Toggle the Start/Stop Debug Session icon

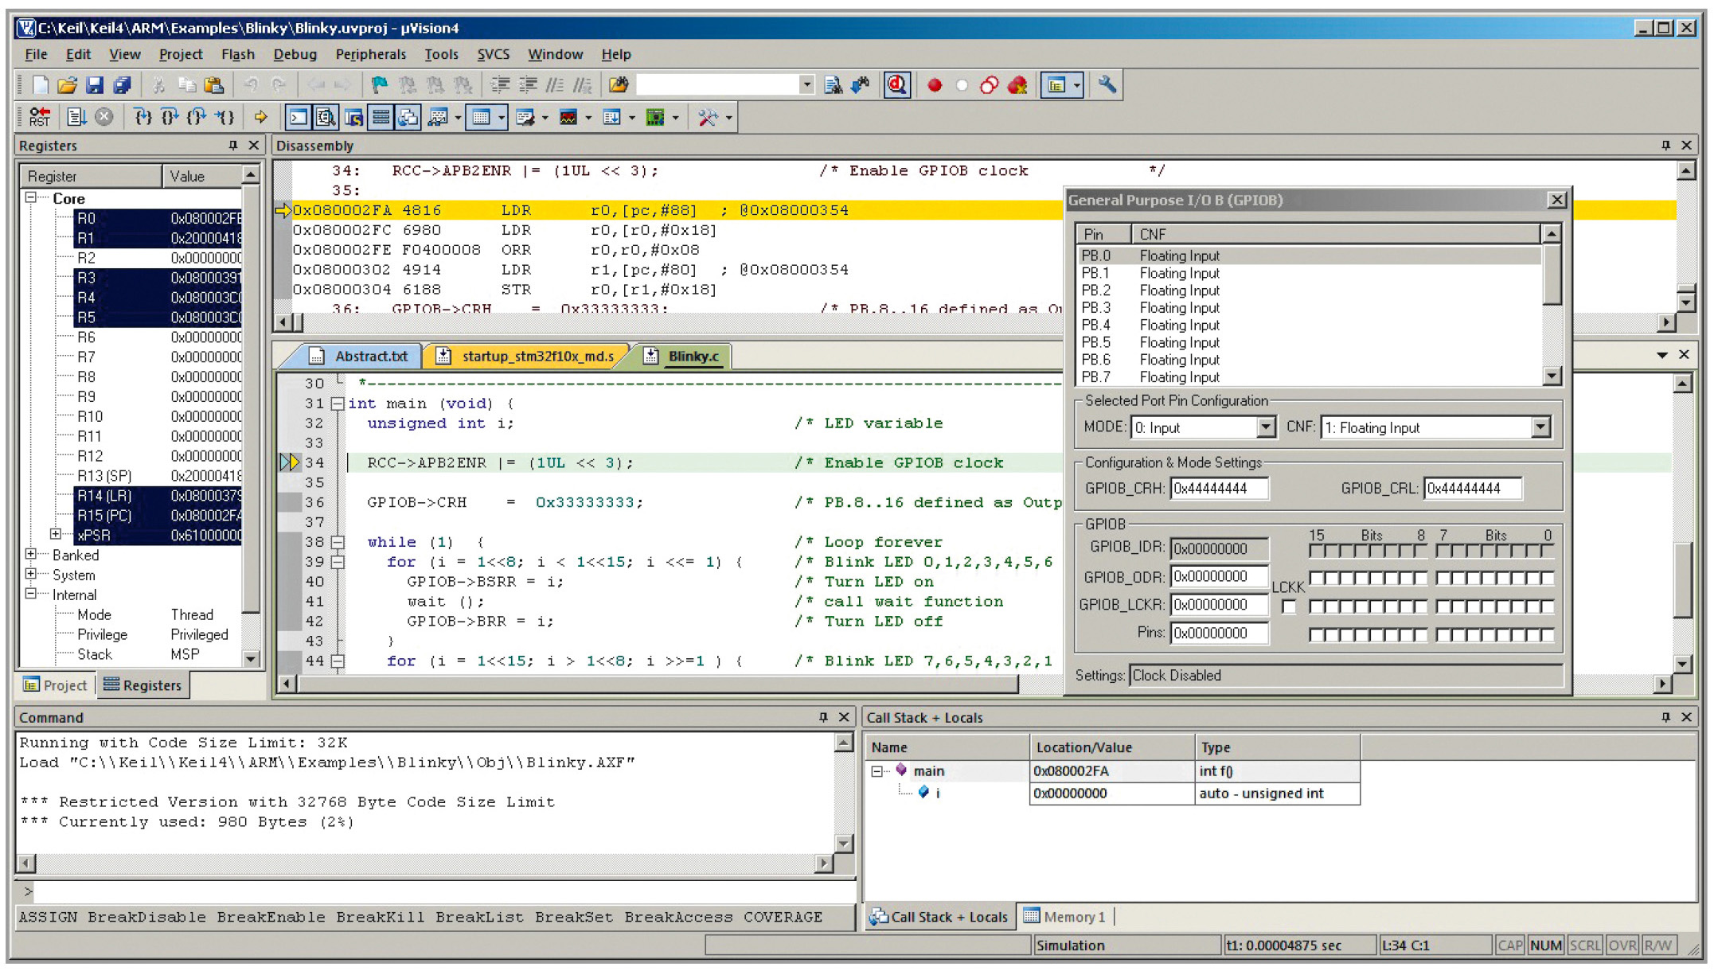897,85
